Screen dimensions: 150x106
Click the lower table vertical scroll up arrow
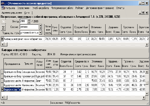click(147, 71)
